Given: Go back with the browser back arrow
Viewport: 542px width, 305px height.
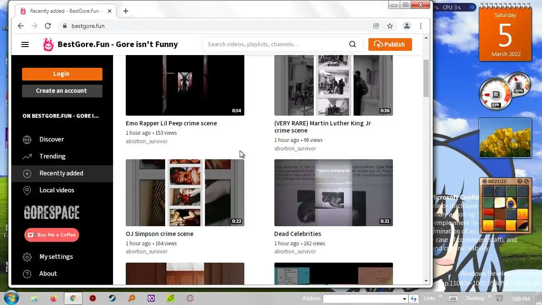Looking at the screenshot, I should 21,26.
